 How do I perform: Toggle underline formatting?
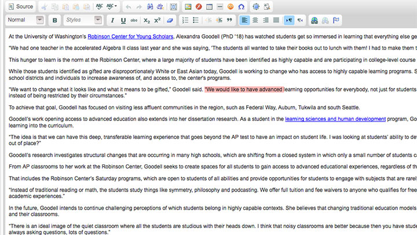pos(123,20)
